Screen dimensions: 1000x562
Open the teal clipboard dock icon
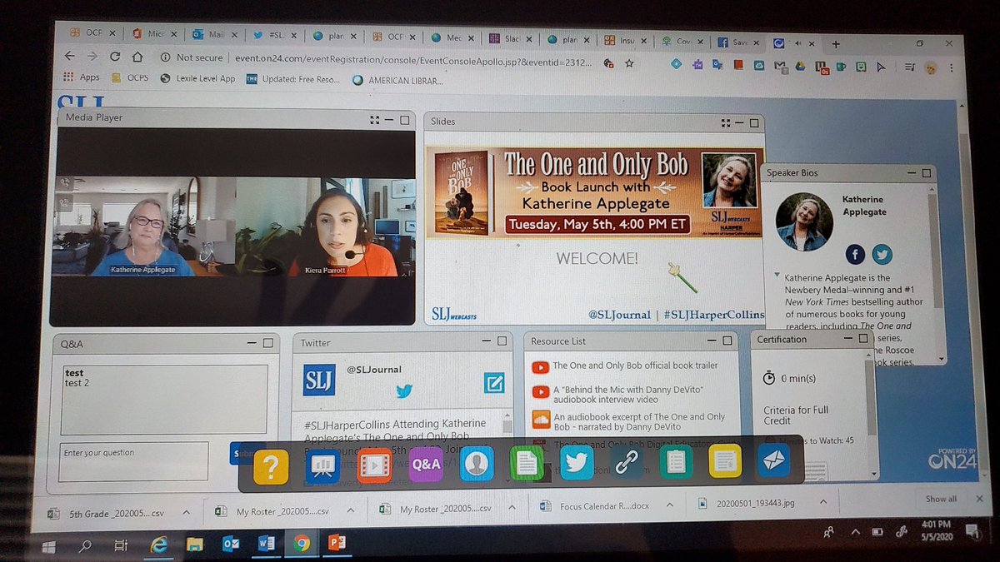click(x=676, y=462)
